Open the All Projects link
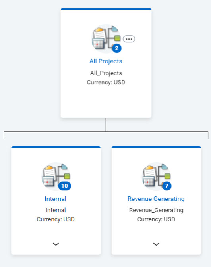211x267 pixels. pos(106,61)
